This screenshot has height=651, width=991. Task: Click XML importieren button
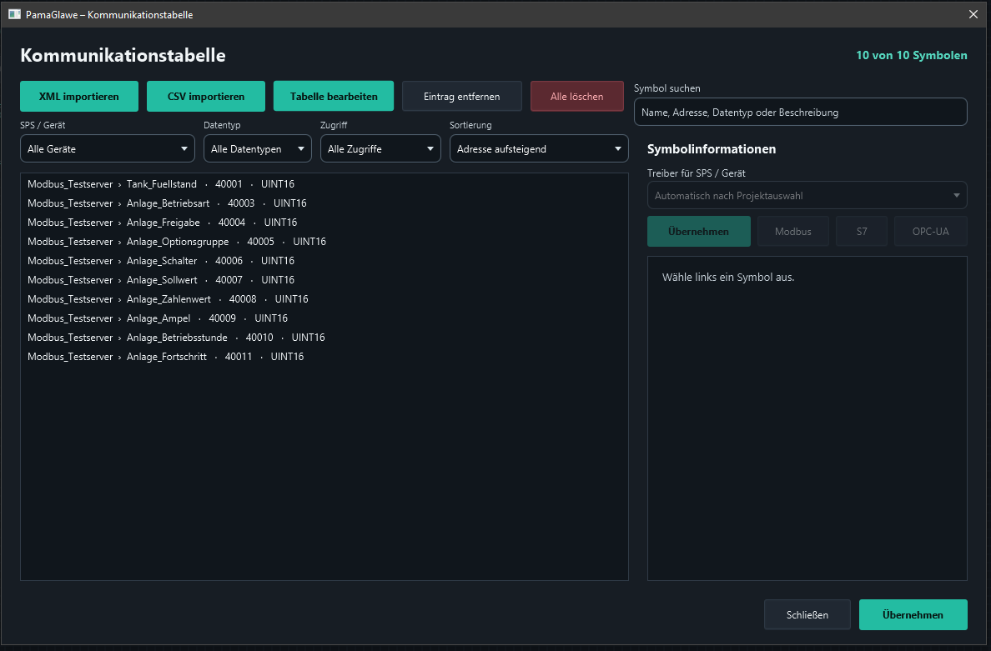(x=79, y=96)
